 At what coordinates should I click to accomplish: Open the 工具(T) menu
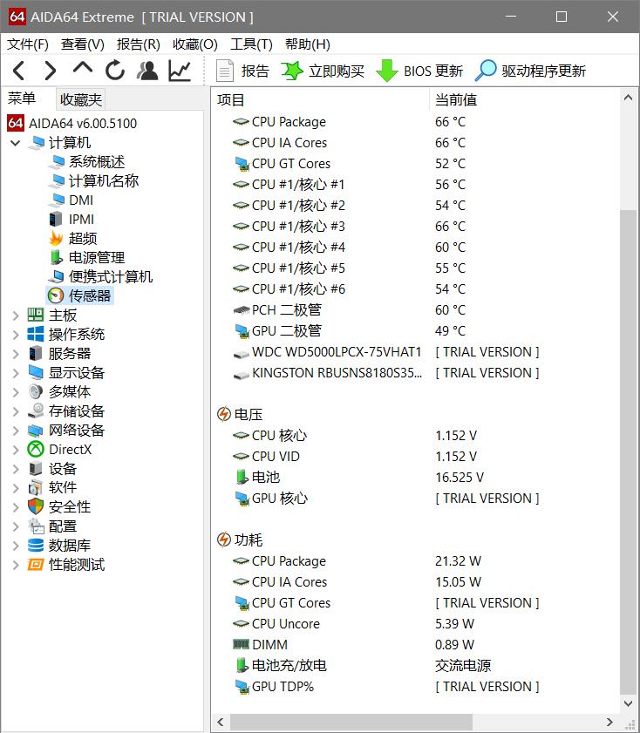[251, 44]
